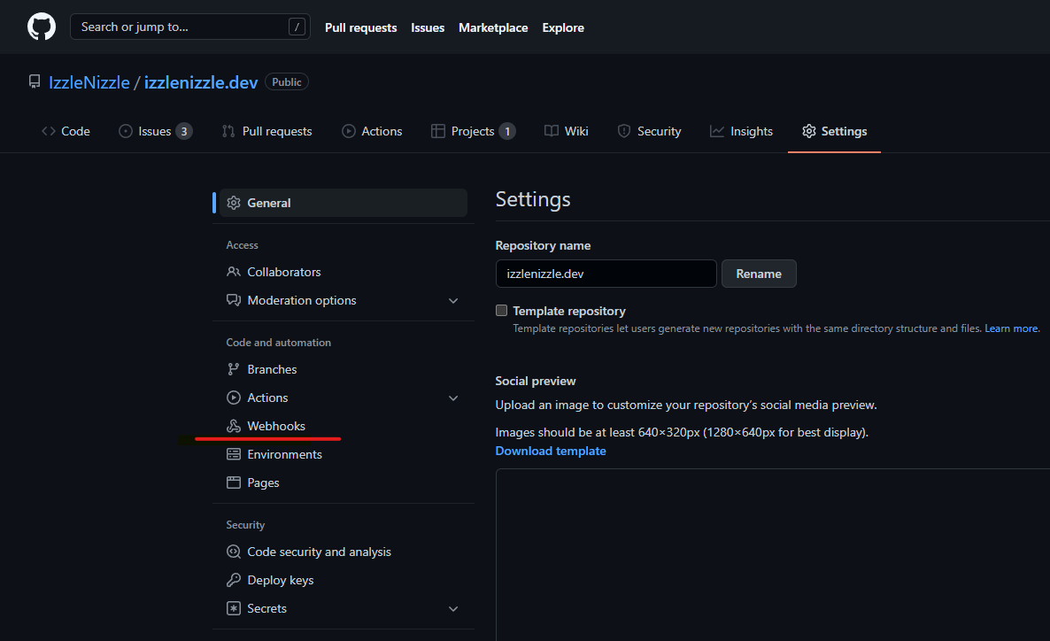Open the izzlenizzle.dev repository link
Screen dimensions: 1050x641
coord(201,82)
